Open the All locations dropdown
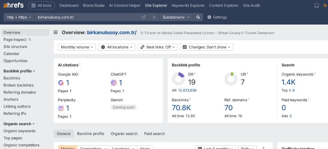Viewport: 328px width, 149px height. click(x=117, y=47)
